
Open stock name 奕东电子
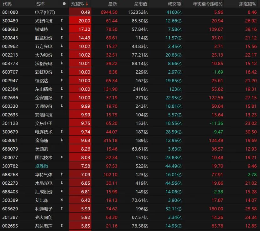pyautogui.click(x=44, y=123)
